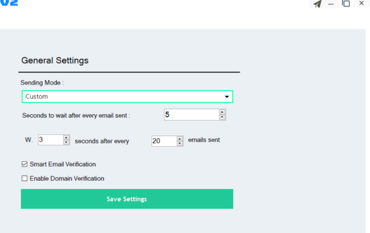Focus the seconds-to-wait field showing 5

191,115
